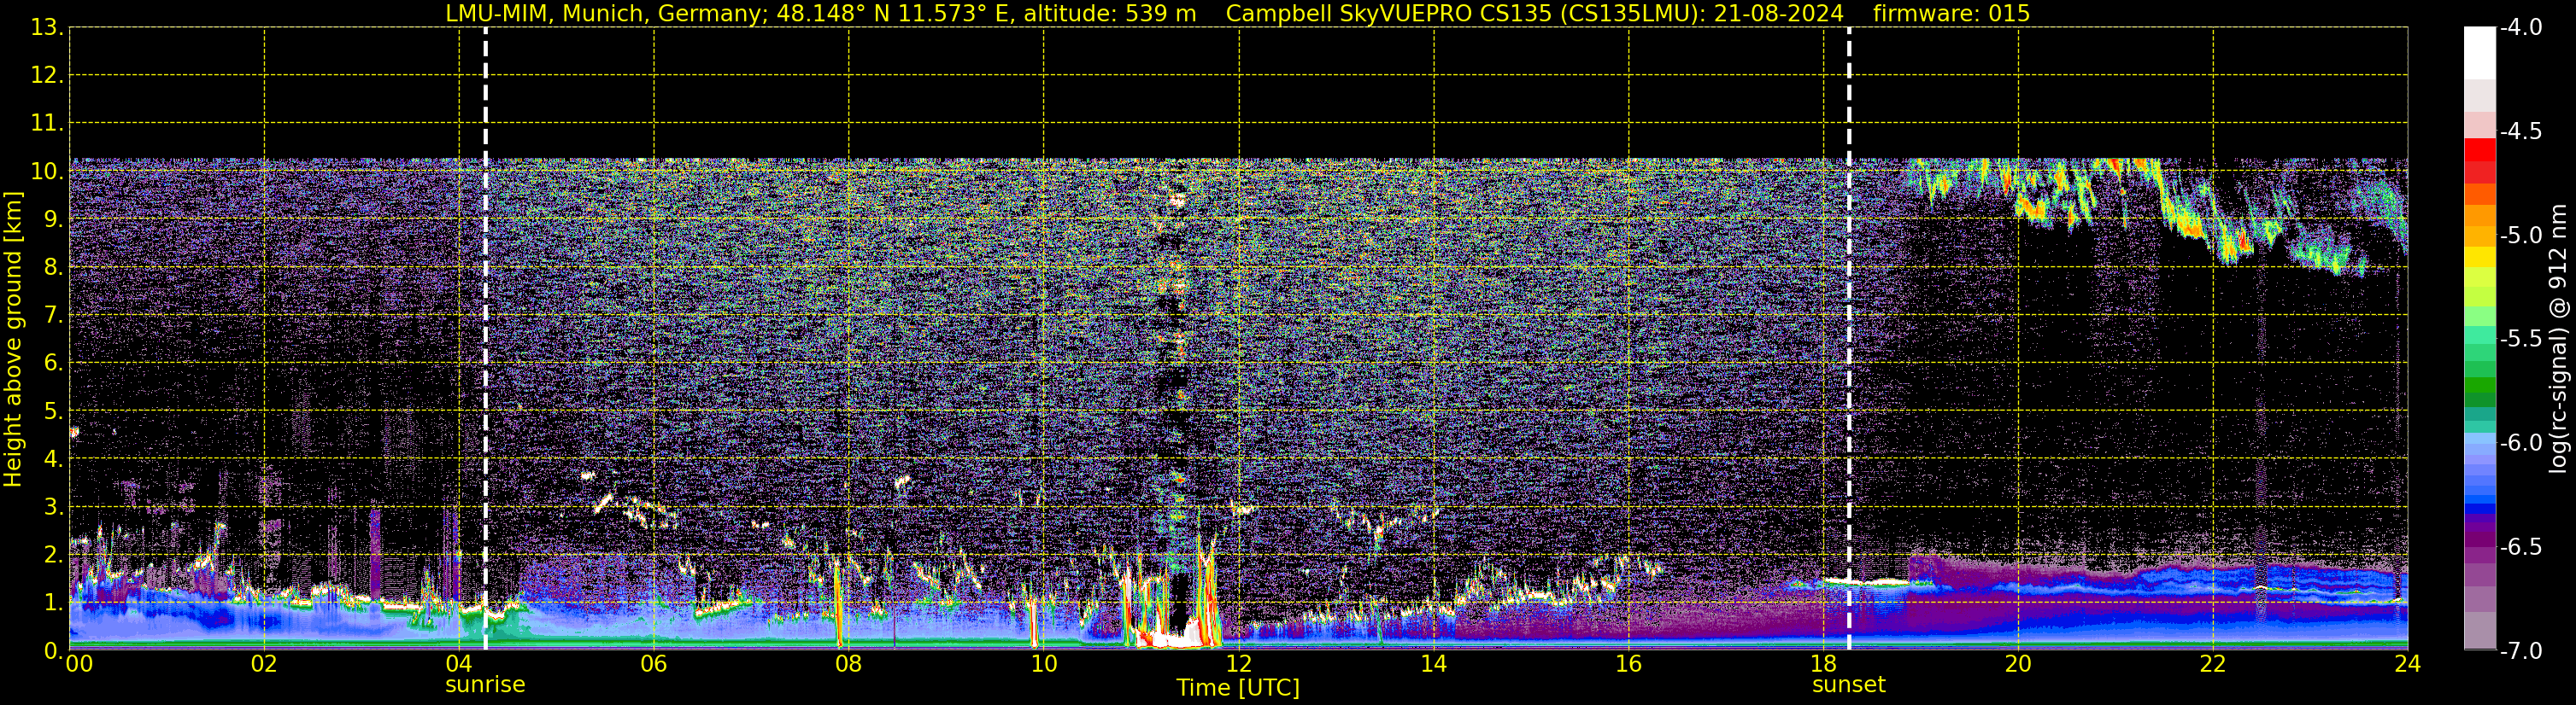
Task: Click the x-axis tick label 02
Action: (263, 663)
